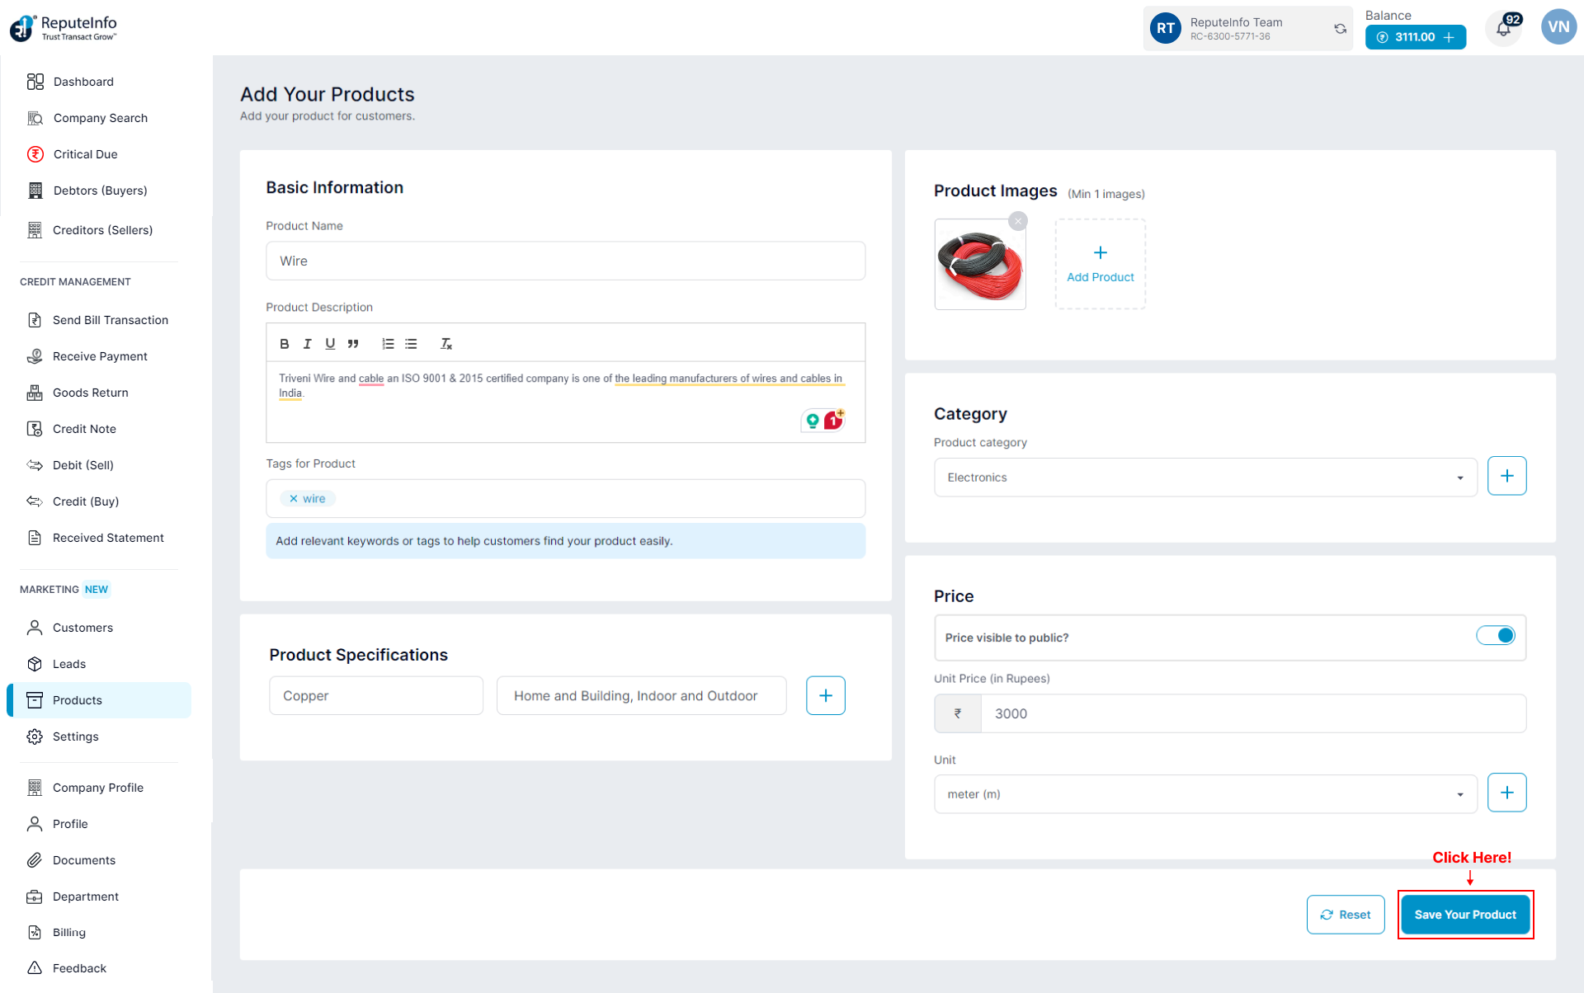The image size is (1584, 993).
Task: Click the team switch refresh icon
Action: (x=1340, y=29)
